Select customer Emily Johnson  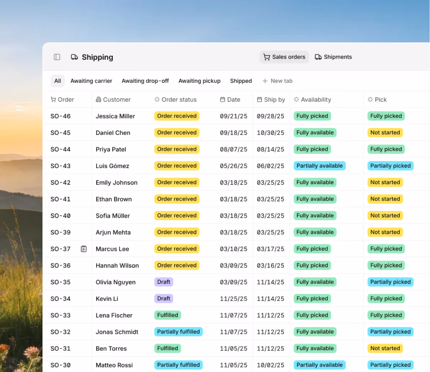pyautogui.click(x=117, y=182)
